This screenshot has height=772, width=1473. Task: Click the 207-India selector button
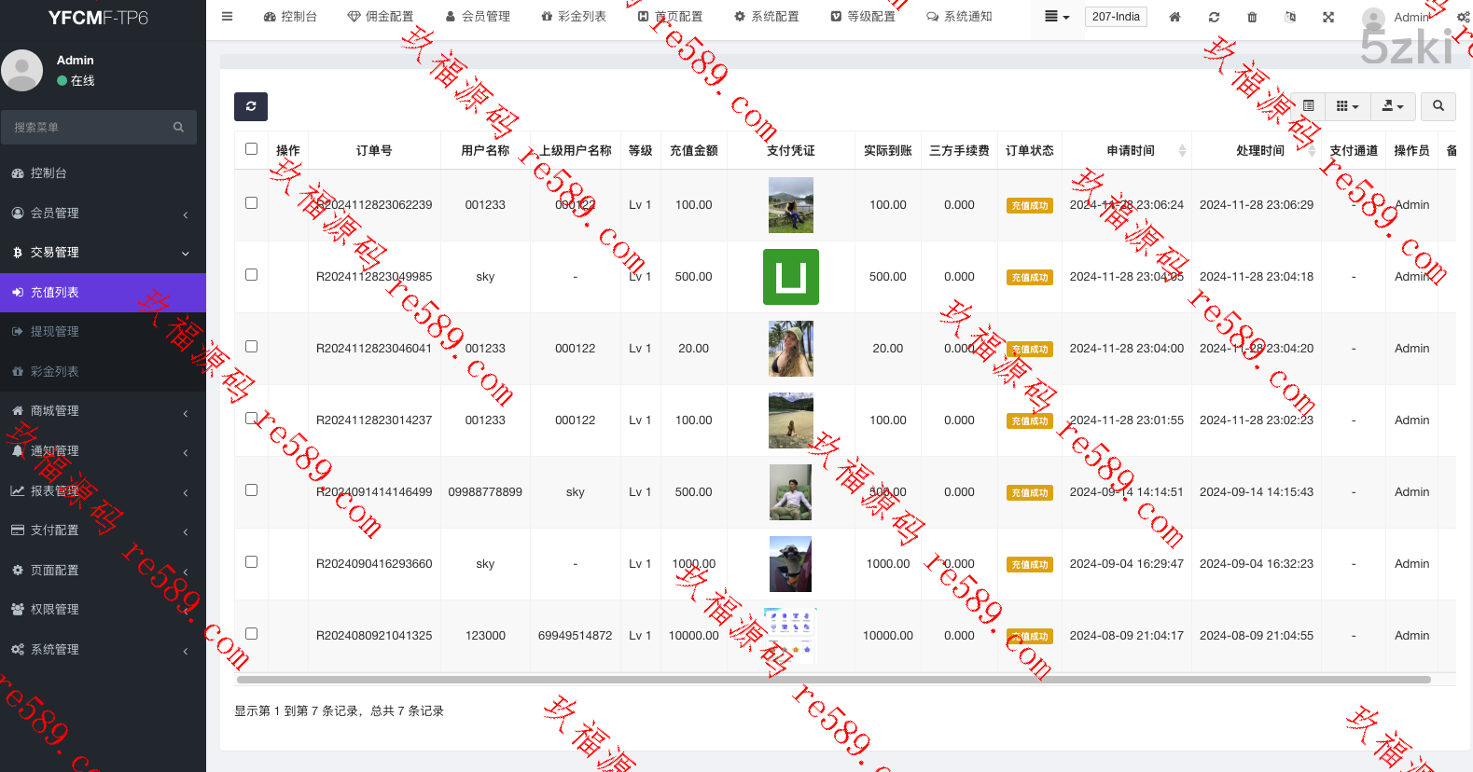[1116, 17]
